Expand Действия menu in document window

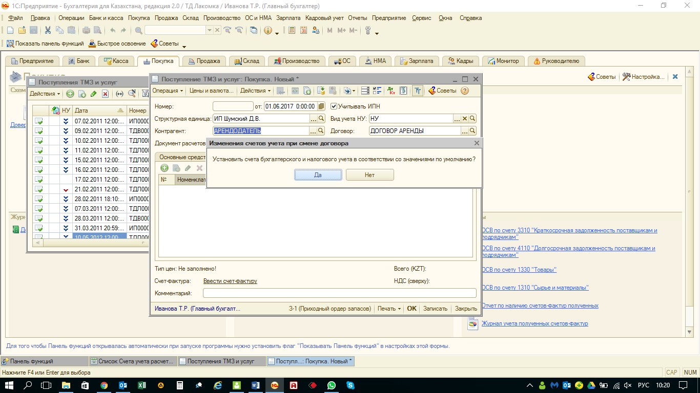[x=256, y=91]
